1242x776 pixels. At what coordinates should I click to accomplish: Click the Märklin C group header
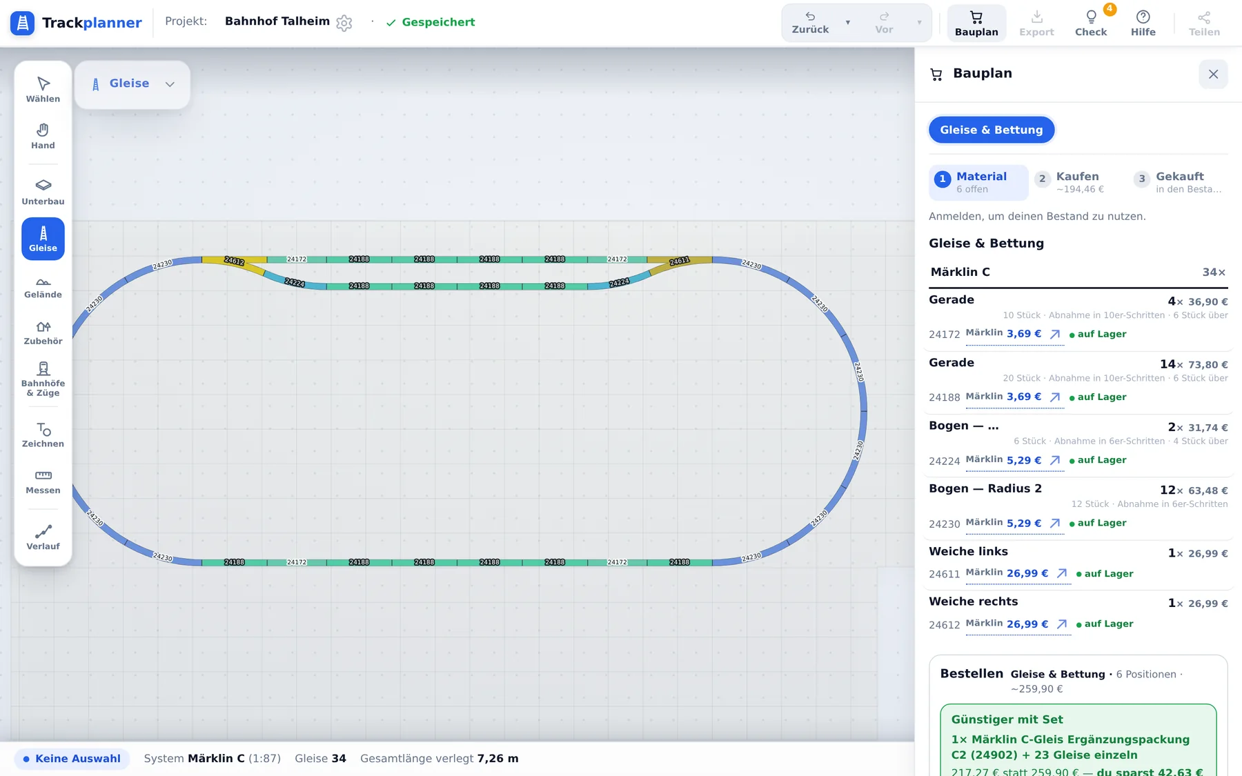[x=1078, y=272]
